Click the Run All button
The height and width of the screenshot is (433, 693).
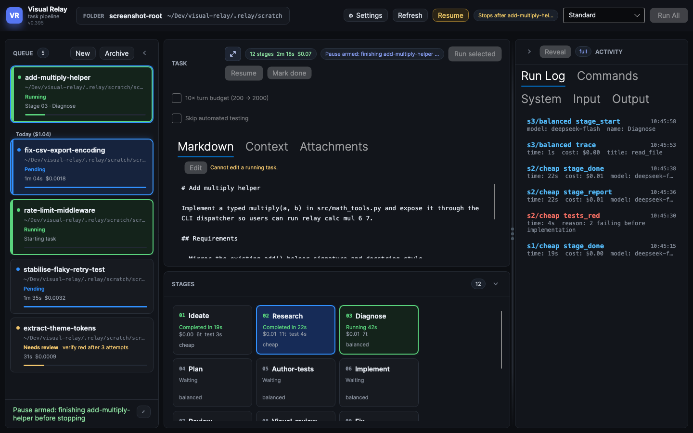[x=669, y=15]
